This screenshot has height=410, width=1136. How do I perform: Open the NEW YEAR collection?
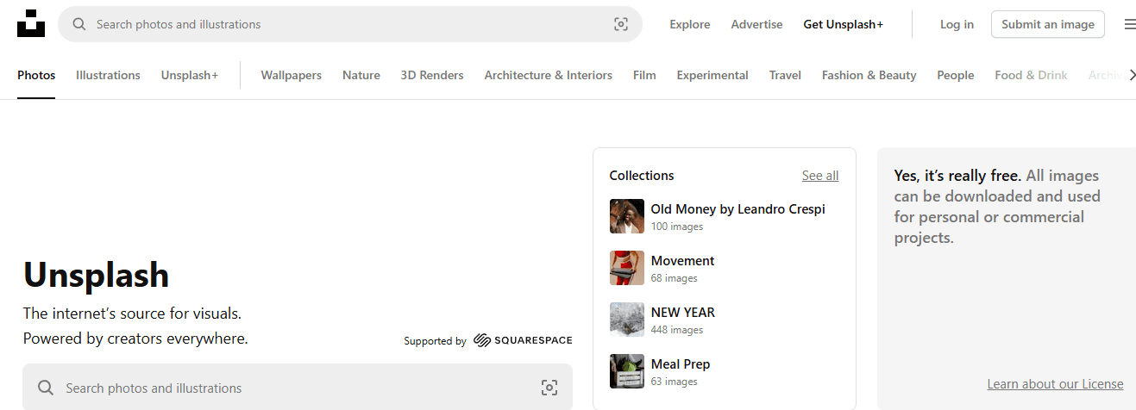click(x=683, y=312)
